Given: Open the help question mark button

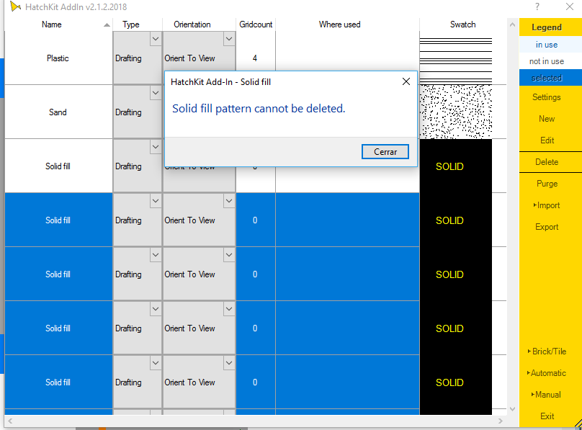Looking at the screenshot, I should pyautogui.click(x=537, y=6).
